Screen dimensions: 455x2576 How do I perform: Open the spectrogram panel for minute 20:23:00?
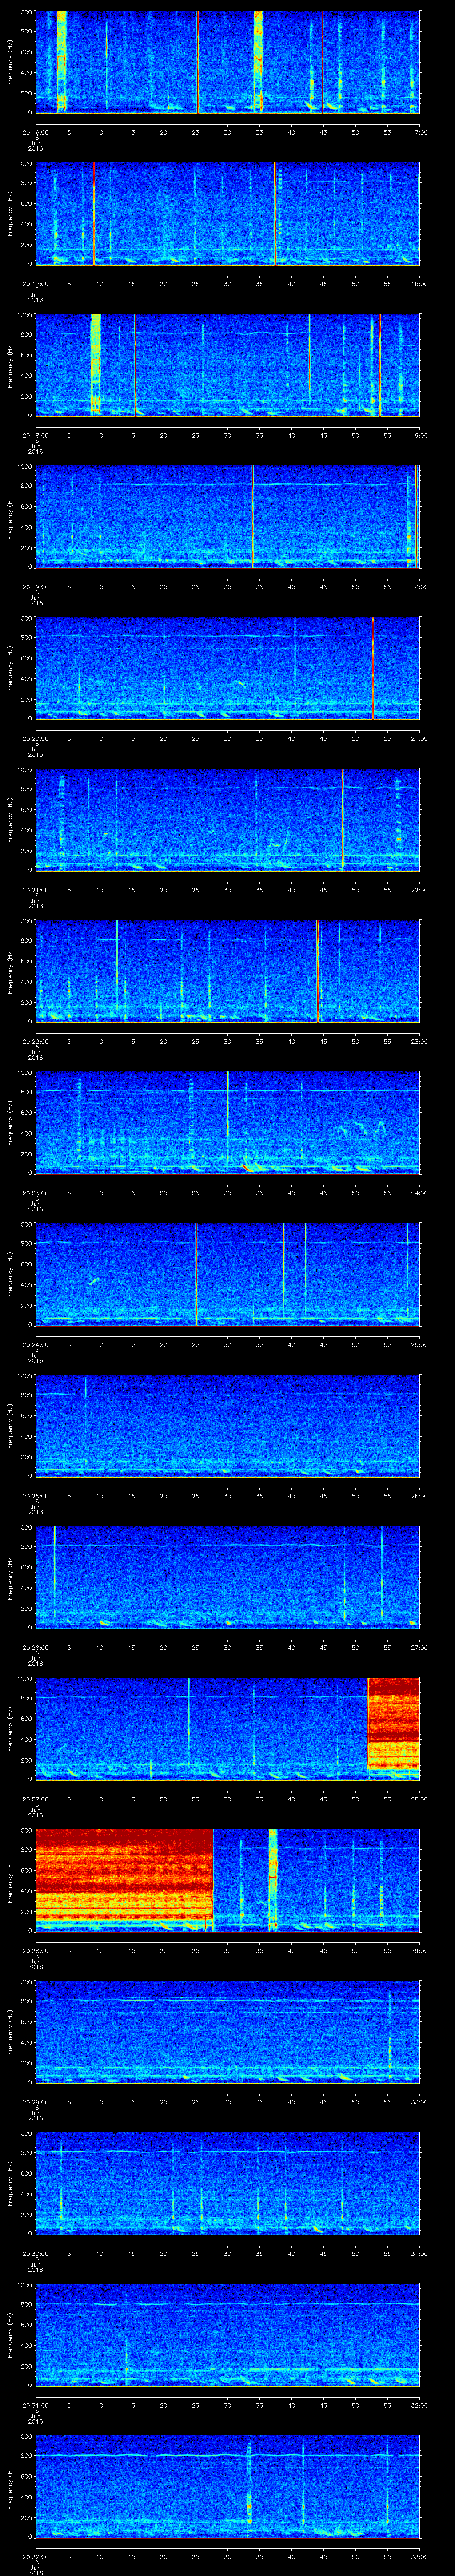tap(228, 1122)
